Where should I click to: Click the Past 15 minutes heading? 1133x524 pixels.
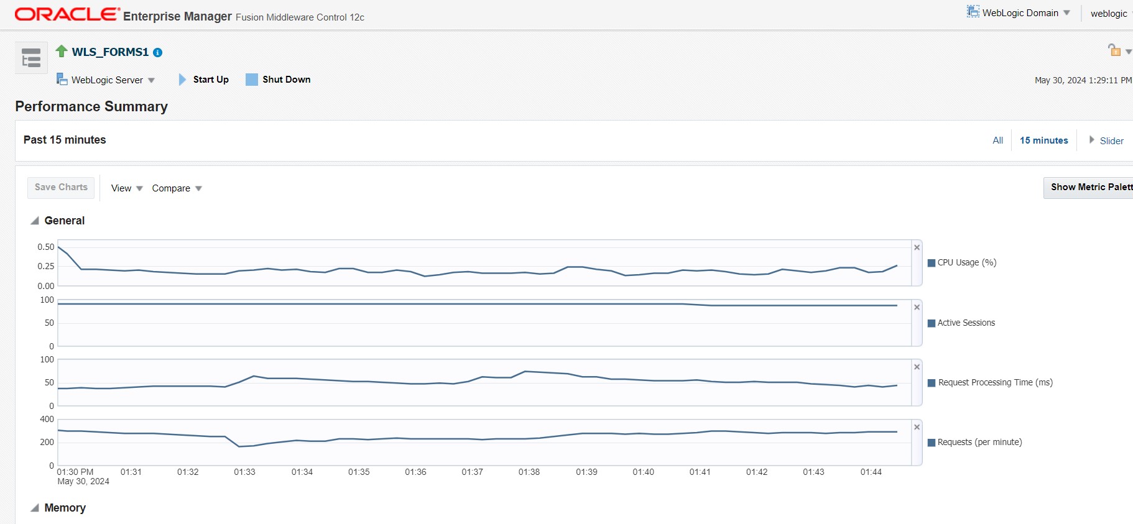click(x=65, y=140)
